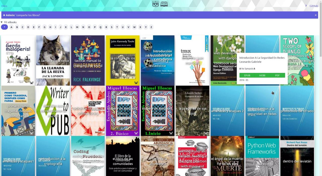This screenshot has width=322, height=176.
Task: Open La conjura de los necios cover
Action: 123,60
